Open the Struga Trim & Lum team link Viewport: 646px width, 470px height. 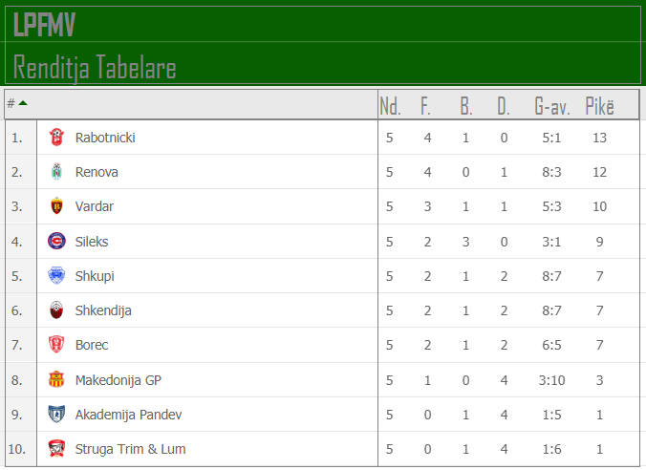(130, 449)
